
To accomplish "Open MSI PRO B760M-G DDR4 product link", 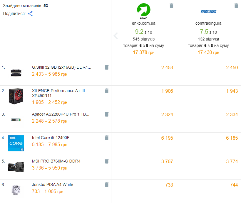I will click(x=56, y=161).
